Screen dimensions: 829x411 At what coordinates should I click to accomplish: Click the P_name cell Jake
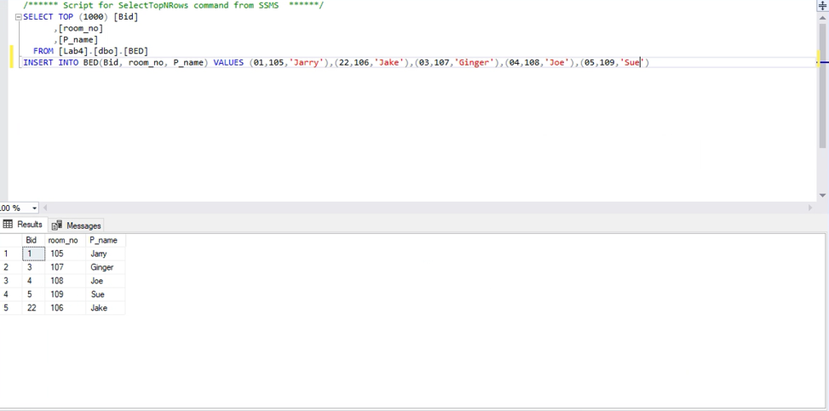click(106, 308)
